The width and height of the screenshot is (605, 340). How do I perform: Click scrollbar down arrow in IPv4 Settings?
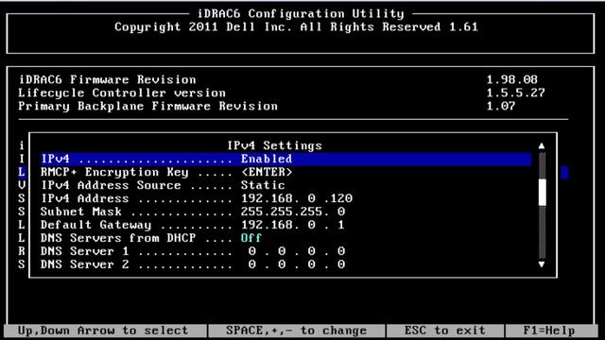pos(542,264)
